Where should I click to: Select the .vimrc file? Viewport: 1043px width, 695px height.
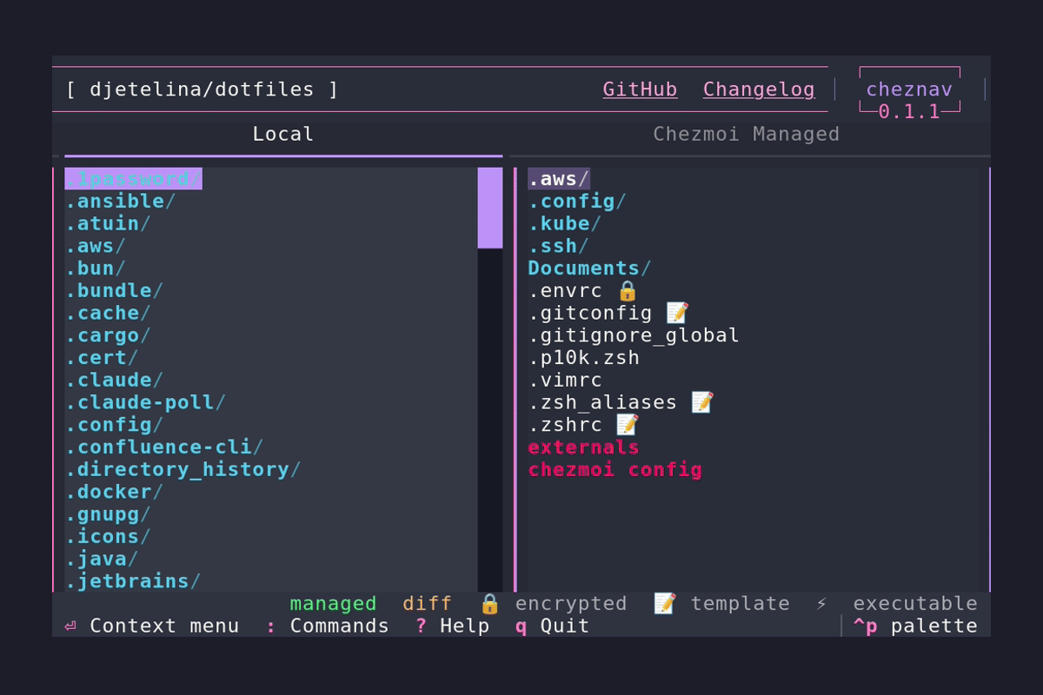coord(566,381)
